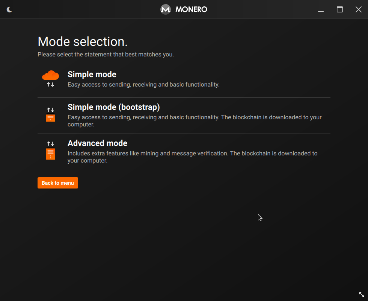Click the "mining and message verification" description

point(192,157)
